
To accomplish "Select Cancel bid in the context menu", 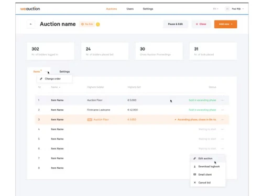I will tap(208, 182).
